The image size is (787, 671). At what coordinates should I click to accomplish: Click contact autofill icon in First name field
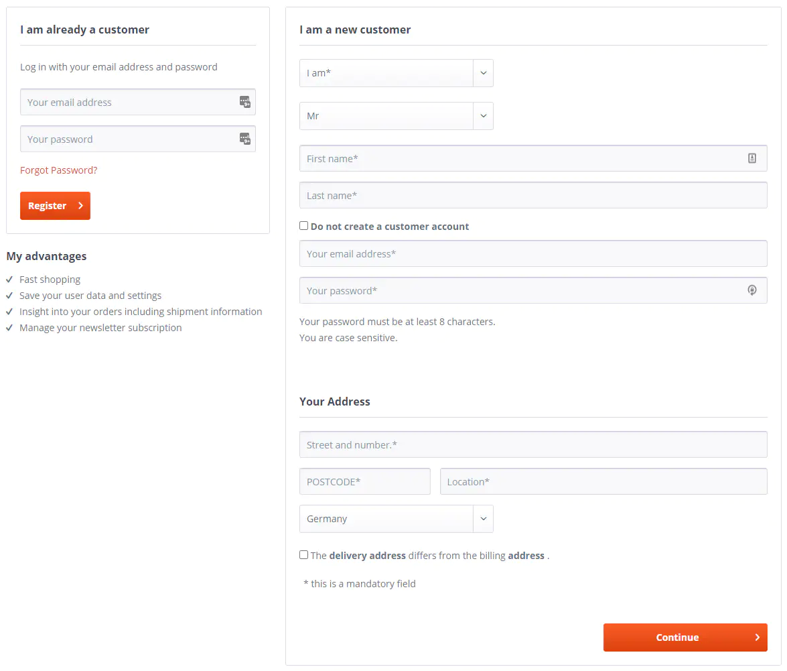752,158
